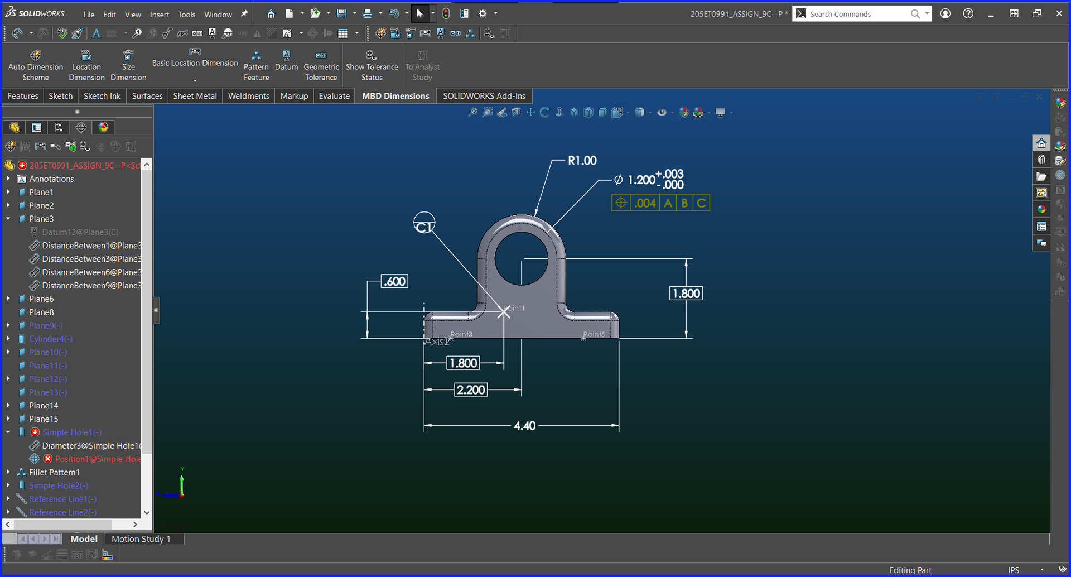Open the Tools menu

[x=187, y=14]
